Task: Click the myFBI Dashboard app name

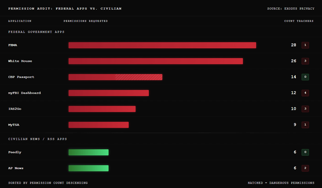Action: pos(24,93)
